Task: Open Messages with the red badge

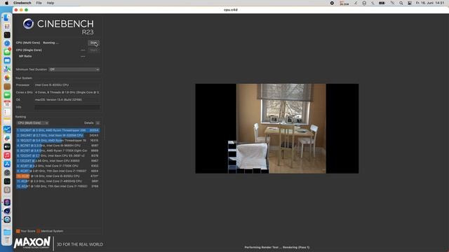Action: tap(7, 52)
